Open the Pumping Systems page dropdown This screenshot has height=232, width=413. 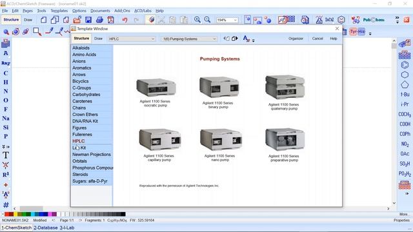(189, 39)
